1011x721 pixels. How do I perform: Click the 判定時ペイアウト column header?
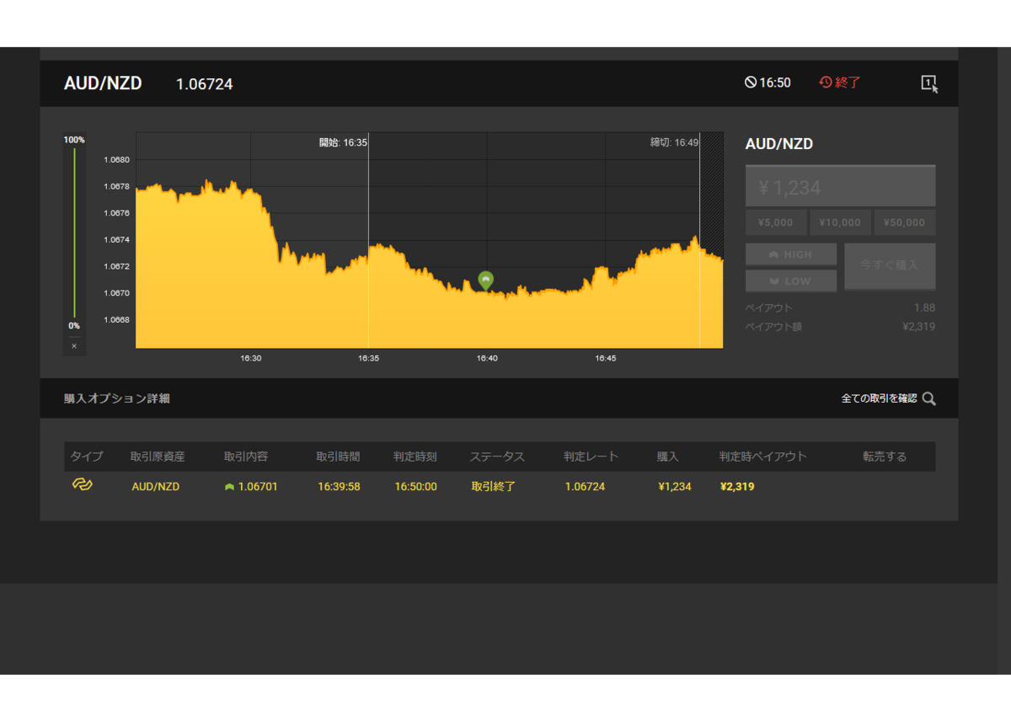click(763, 457)
